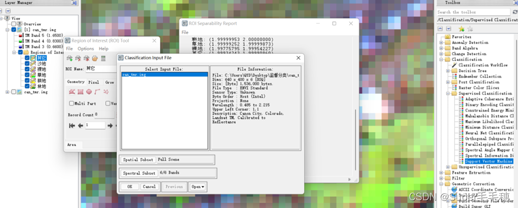Image resolution: width=518 pixels, height=208 pixels.
Task: Open File menu in ROI Separability Report
Action: coord(185,32)
